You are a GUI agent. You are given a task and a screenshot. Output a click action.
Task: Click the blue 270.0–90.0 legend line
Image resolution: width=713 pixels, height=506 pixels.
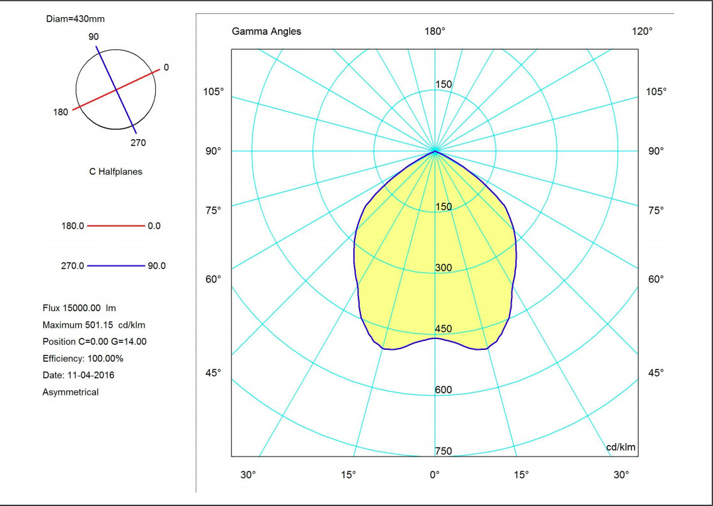pyautogui.click(x=116, y=266)
